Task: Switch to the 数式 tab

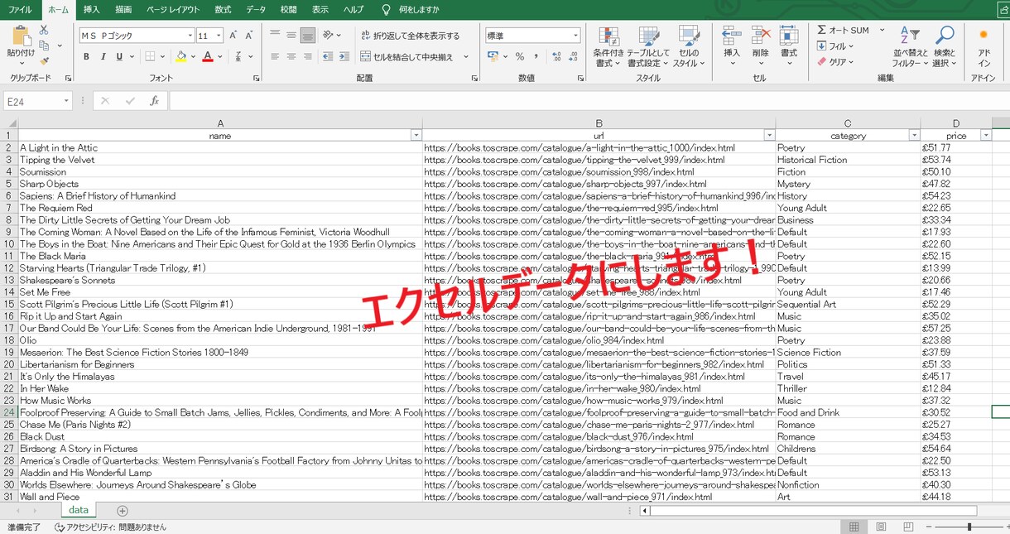Action: click(x=223, y=10)
